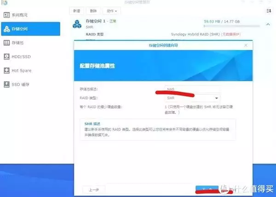Click the 存储空间 1 title text
Image resolution: width=276 pixels, height=197 pixels.
95,21
